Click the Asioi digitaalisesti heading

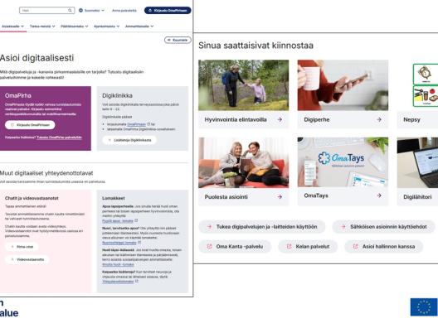[x=36, y=58]
